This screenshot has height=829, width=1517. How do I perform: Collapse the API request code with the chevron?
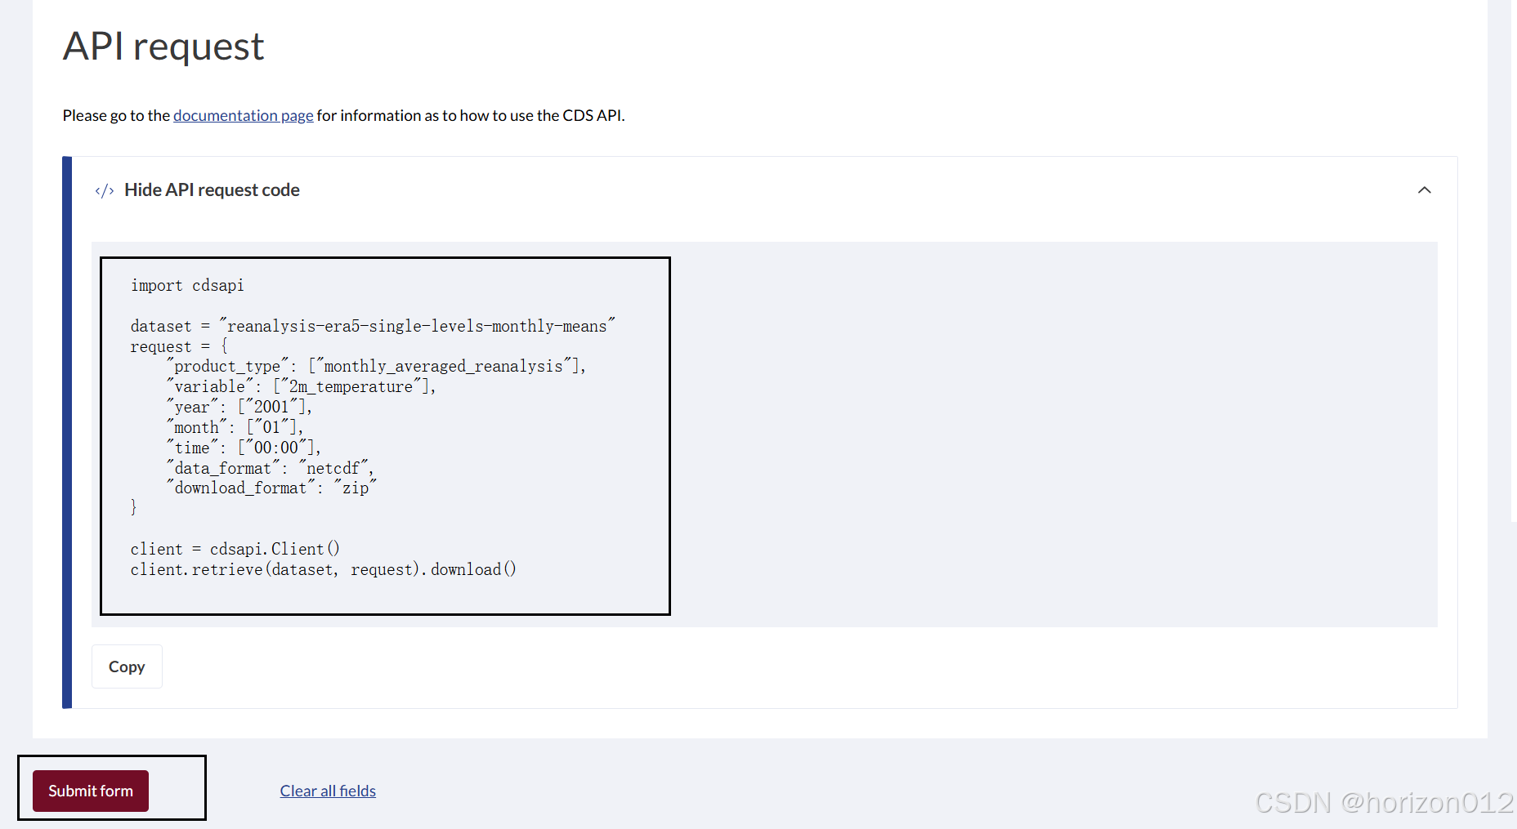tap(1425, 189)
